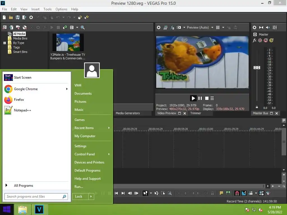
Task: Toggle Dim Output speaker icon
Action: 268,27
